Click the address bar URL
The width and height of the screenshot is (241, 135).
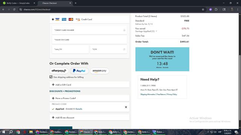pyautogui.click(x=37, y=9)
